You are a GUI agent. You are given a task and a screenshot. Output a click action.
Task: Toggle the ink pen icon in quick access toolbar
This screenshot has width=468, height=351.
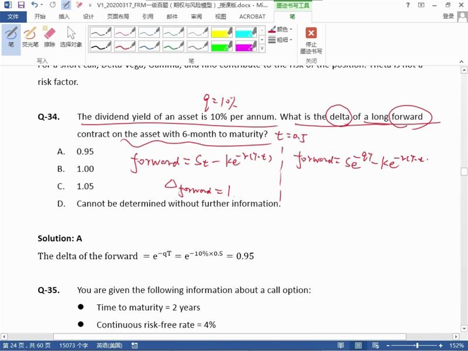point(66,5)
